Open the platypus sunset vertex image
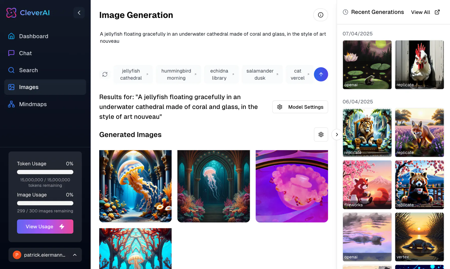The width and height of the screenshot is (450, 269). pyautogui.click(x=419, y=237)
